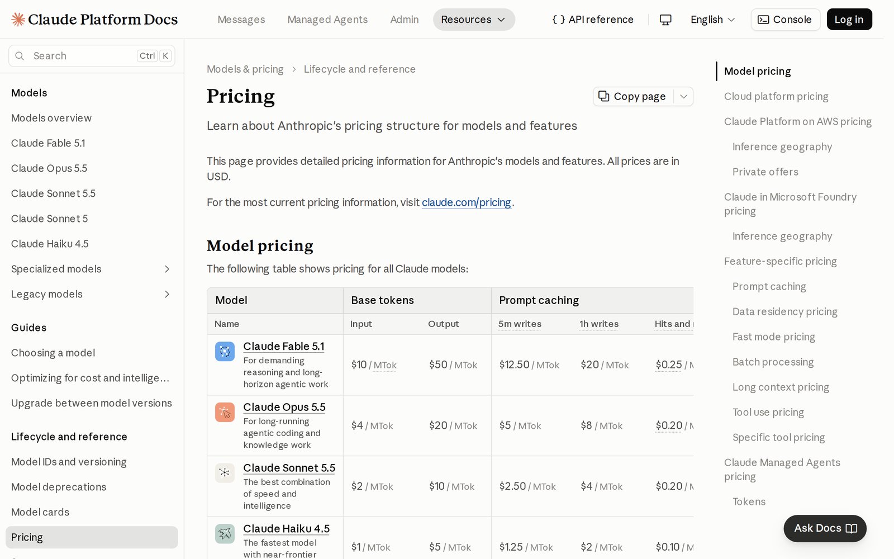894x559 pixels.
Task: Follow the claude.com/pricing link
Action: click(467, 202)
